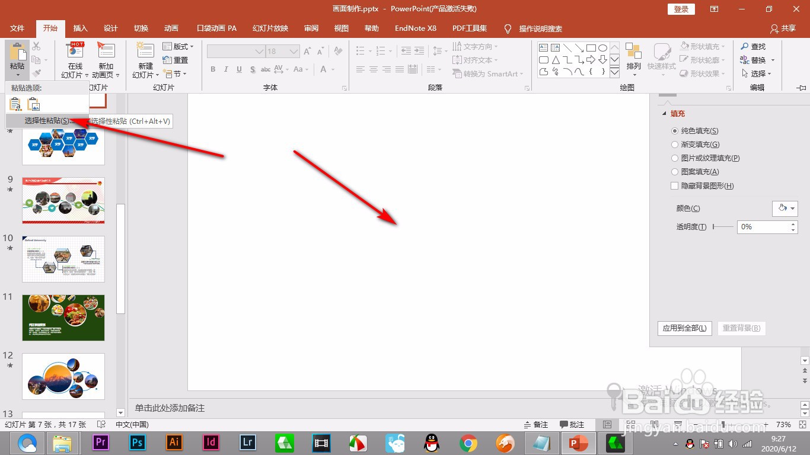Click the Italic I icon

point(226,69)
